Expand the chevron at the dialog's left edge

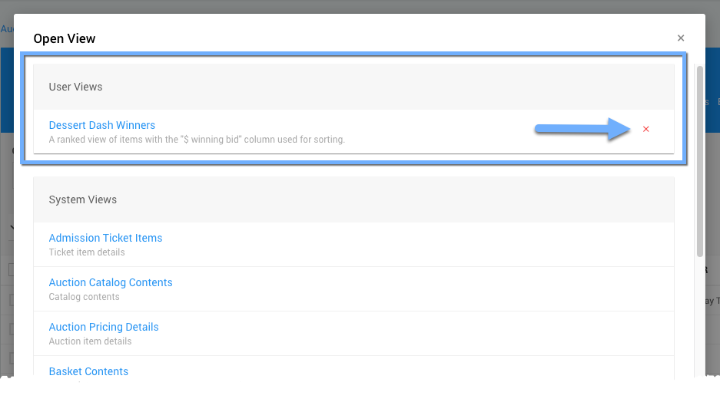(x=14, y=227)
